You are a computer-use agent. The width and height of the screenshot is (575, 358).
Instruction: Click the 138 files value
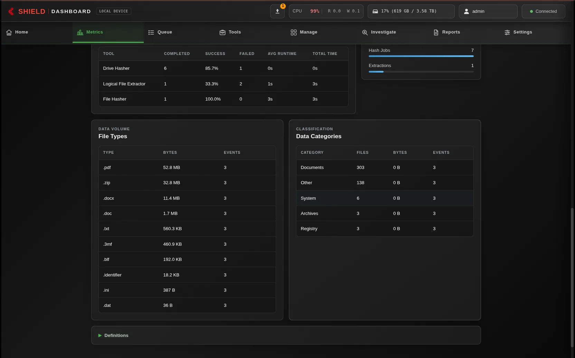point(360,183)
